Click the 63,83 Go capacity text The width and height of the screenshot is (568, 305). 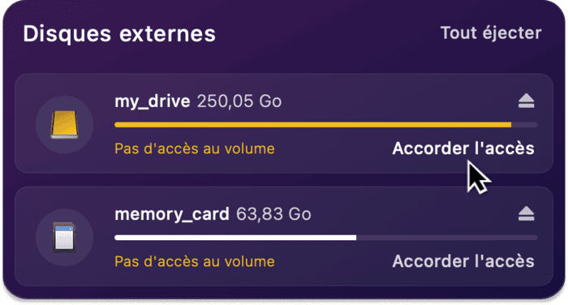click(273, 214)
